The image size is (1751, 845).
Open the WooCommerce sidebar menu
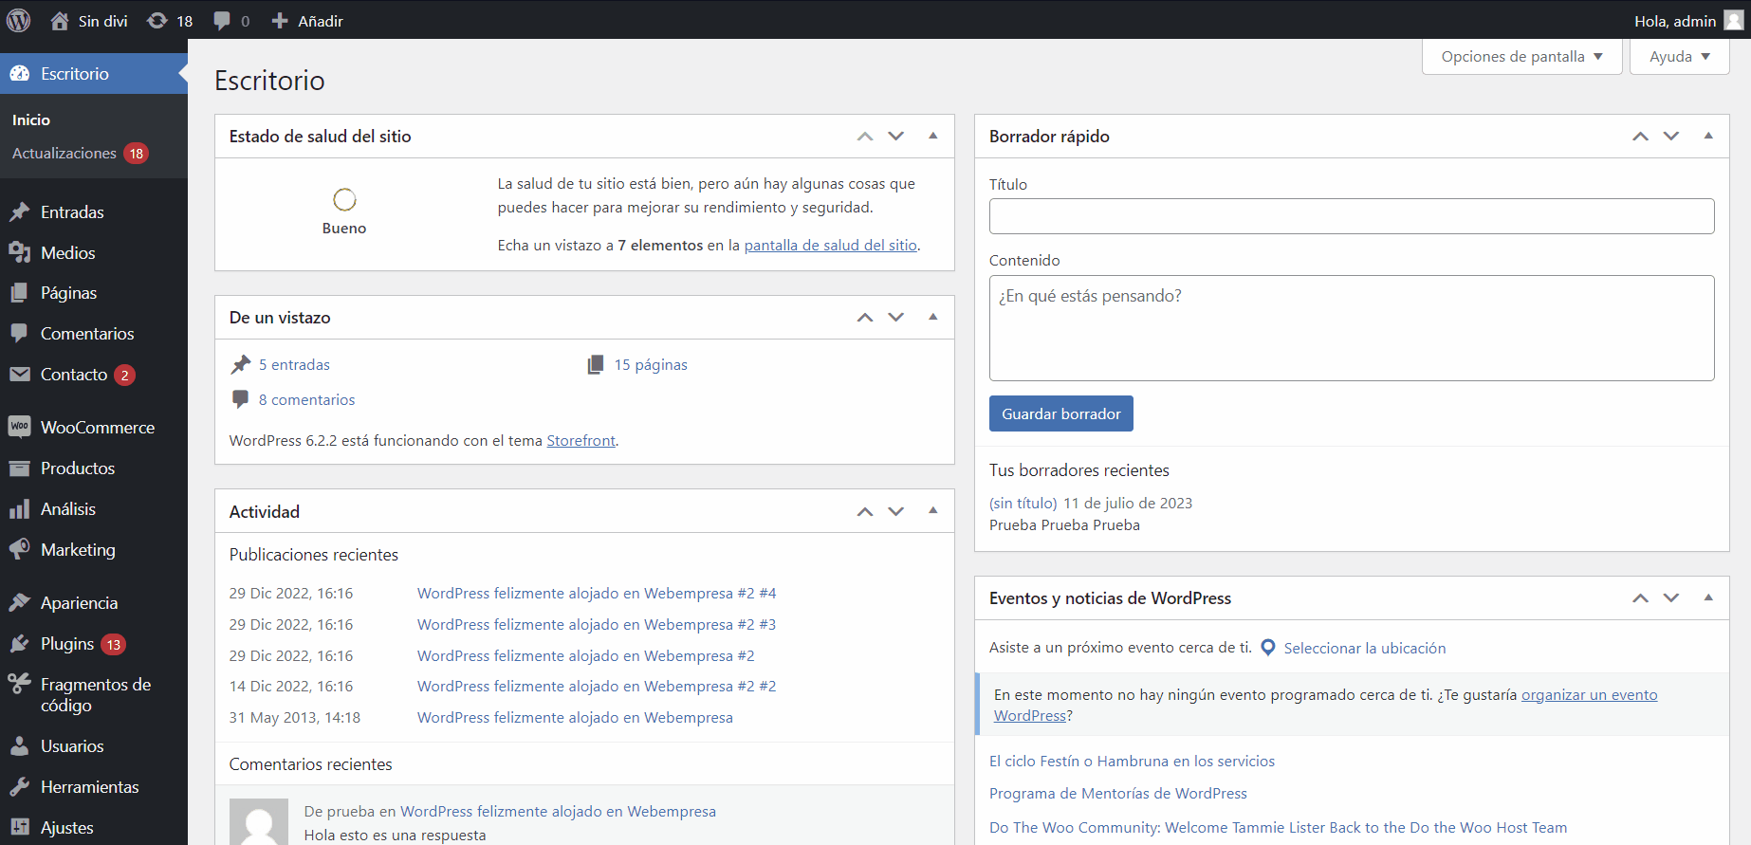pos(97,428)
